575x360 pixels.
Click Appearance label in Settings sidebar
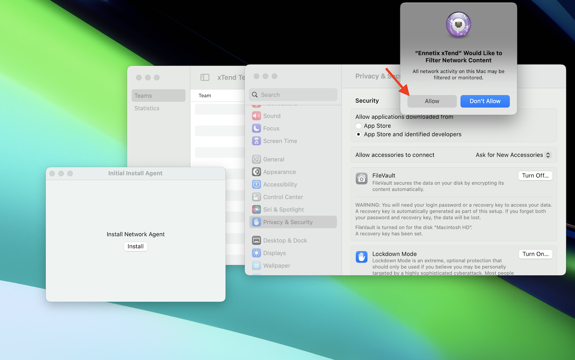(279, 172)
